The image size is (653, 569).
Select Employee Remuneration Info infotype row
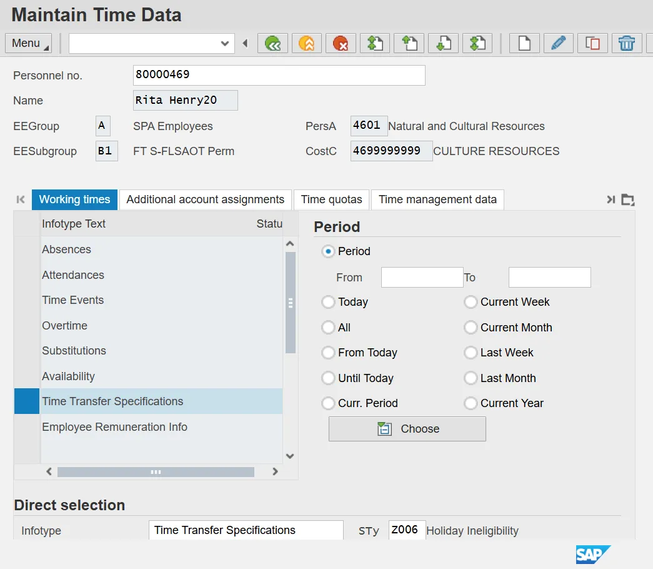[x=114, y=427]
